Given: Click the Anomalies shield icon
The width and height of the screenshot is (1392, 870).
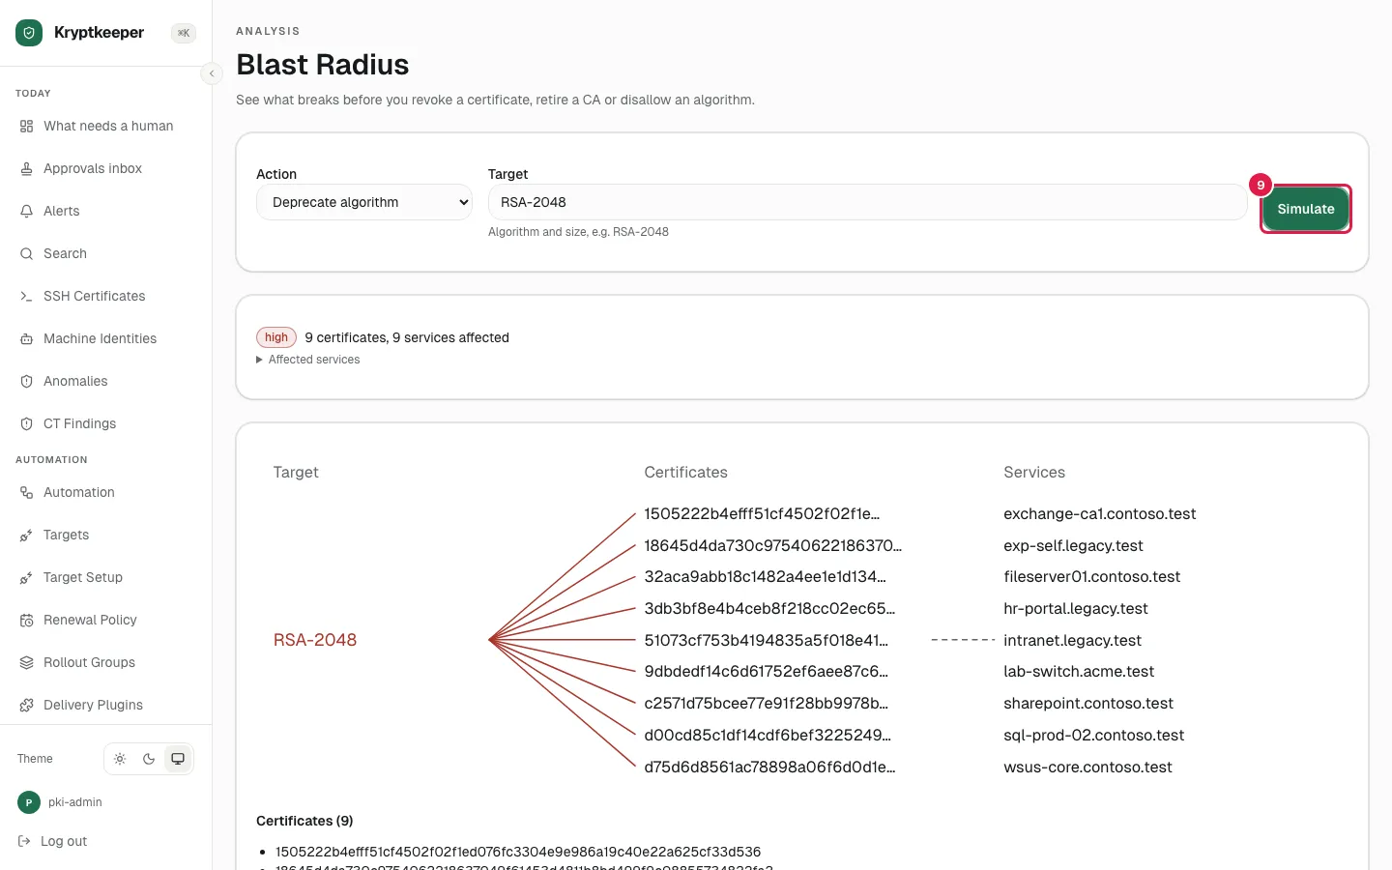Looking at the screenshot, I should [26, 382].
